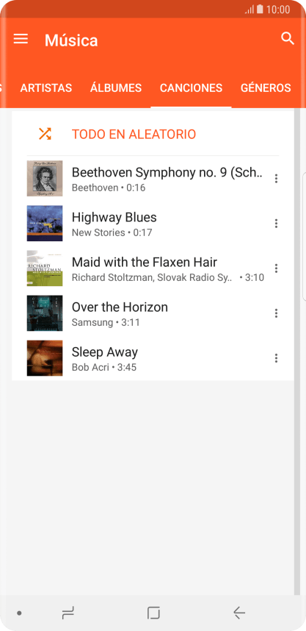Screen dimensions: 306x631
Task: Show more options for Over the Horizon
Action: [x=276, y=313]
